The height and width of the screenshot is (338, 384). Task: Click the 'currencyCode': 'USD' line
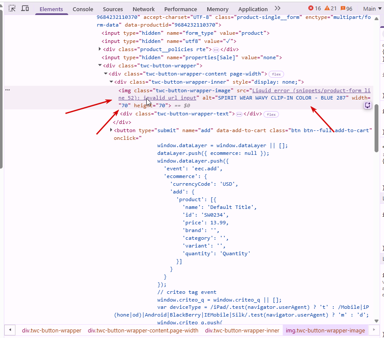(x=204, y=184)
